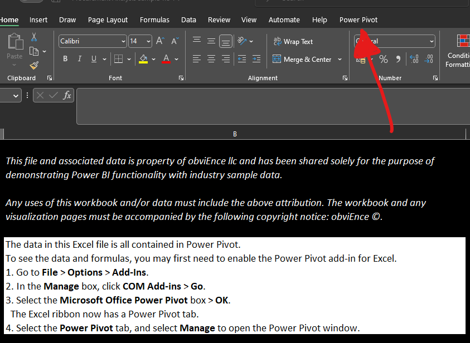Switch to the Formulas tab

click(154, 19)
